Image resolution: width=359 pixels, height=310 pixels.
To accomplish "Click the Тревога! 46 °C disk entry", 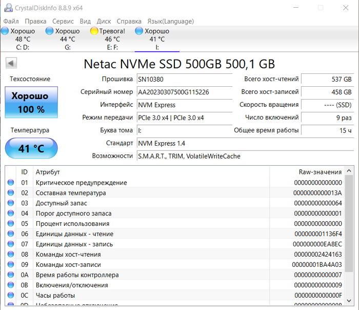I will tap(112, 39).
